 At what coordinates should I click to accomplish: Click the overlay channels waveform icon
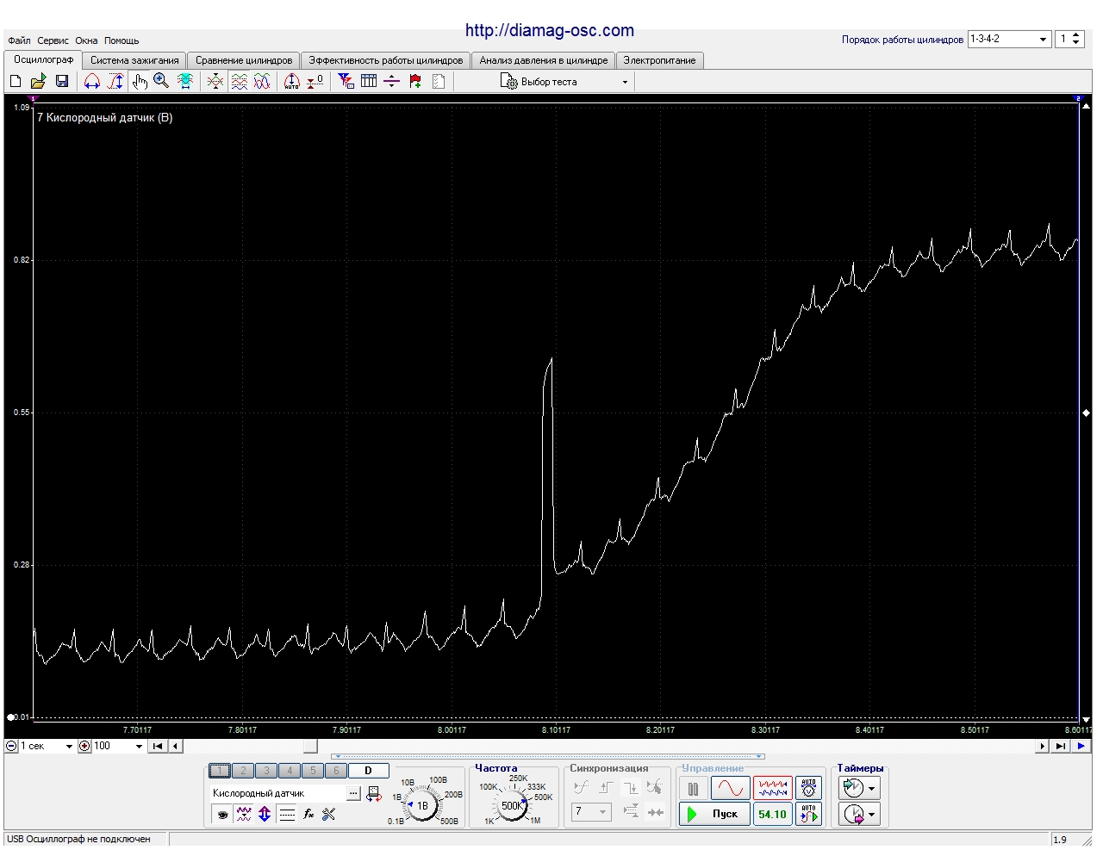coord(215,81)
